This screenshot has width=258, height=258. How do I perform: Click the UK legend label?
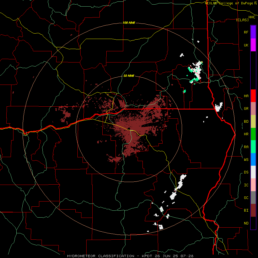pyautogui.click(x=246, y=45)
